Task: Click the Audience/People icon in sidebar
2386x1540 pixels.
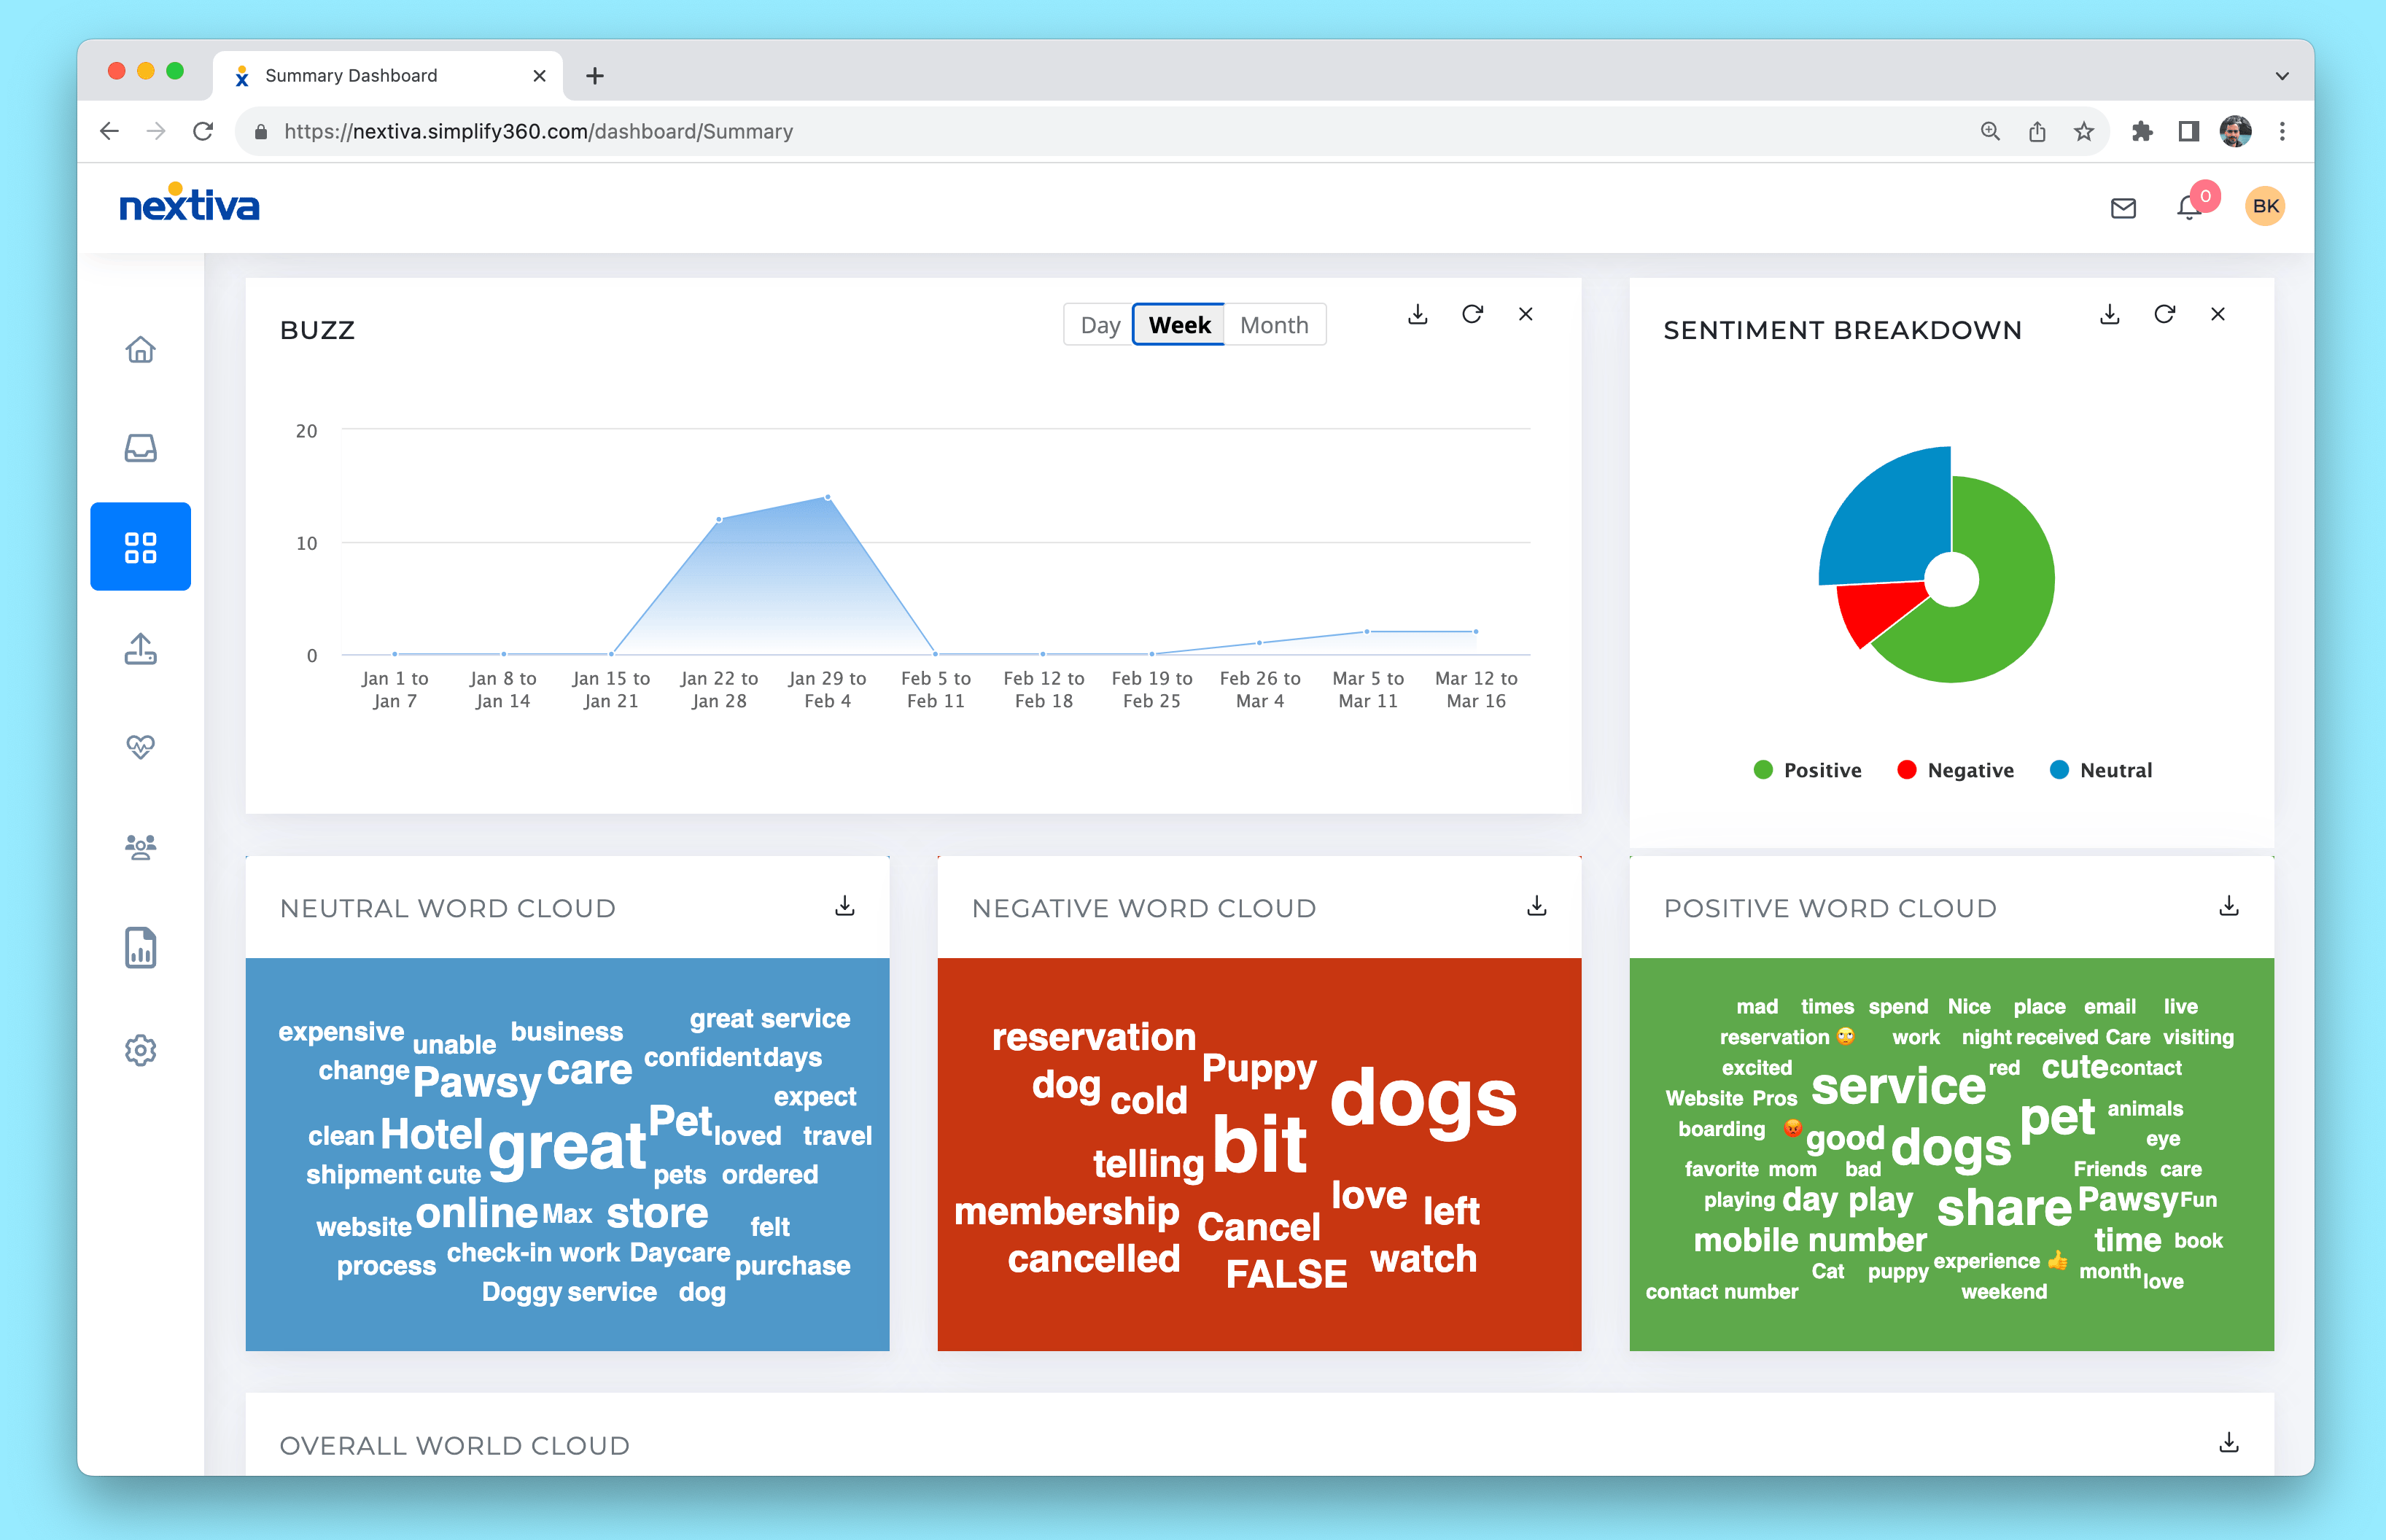Action: pyautogui.click(x=141, y=848)
